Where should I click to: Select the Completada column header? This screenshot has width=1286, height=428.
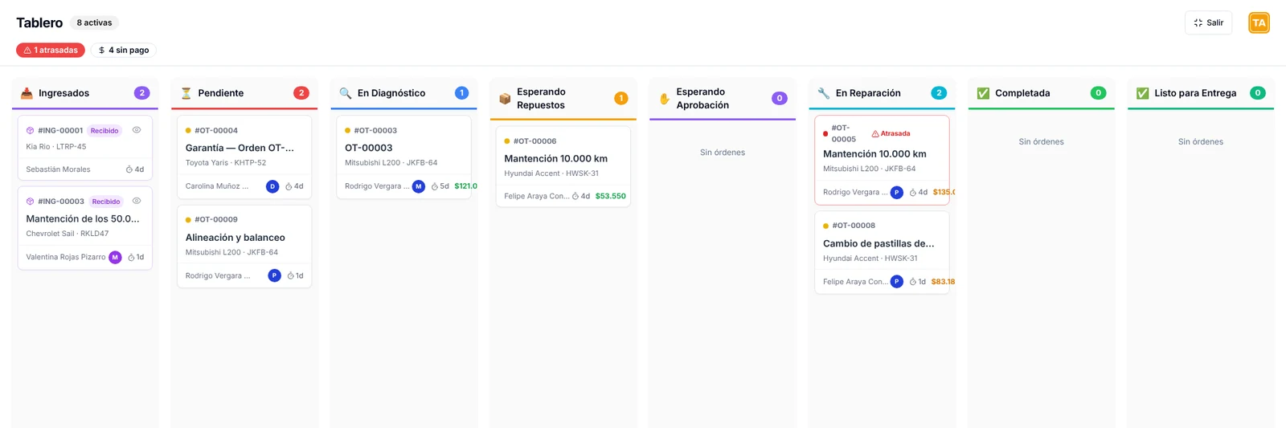1042,93
